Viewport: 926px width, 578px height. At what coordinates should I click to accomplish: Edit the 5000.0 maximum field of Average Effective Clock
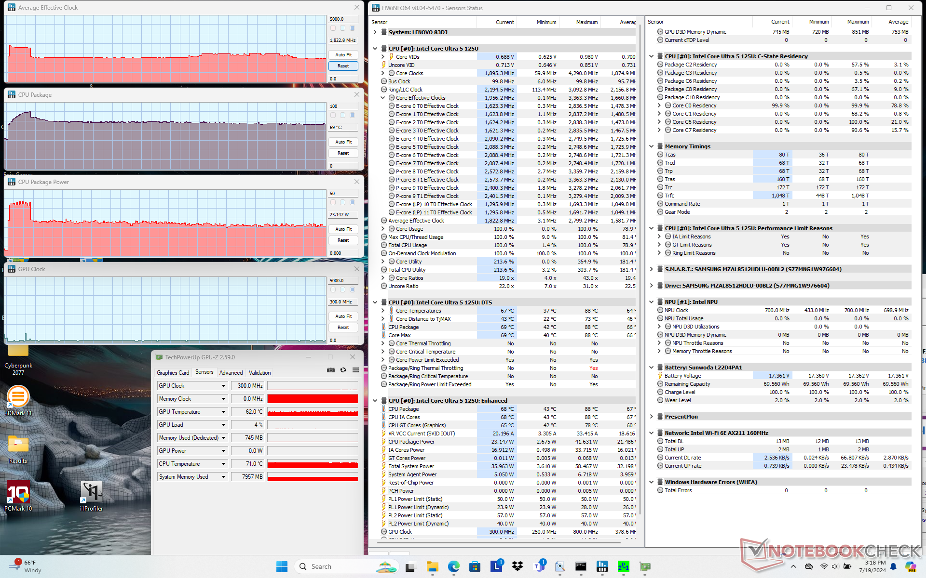click(343, 19)
